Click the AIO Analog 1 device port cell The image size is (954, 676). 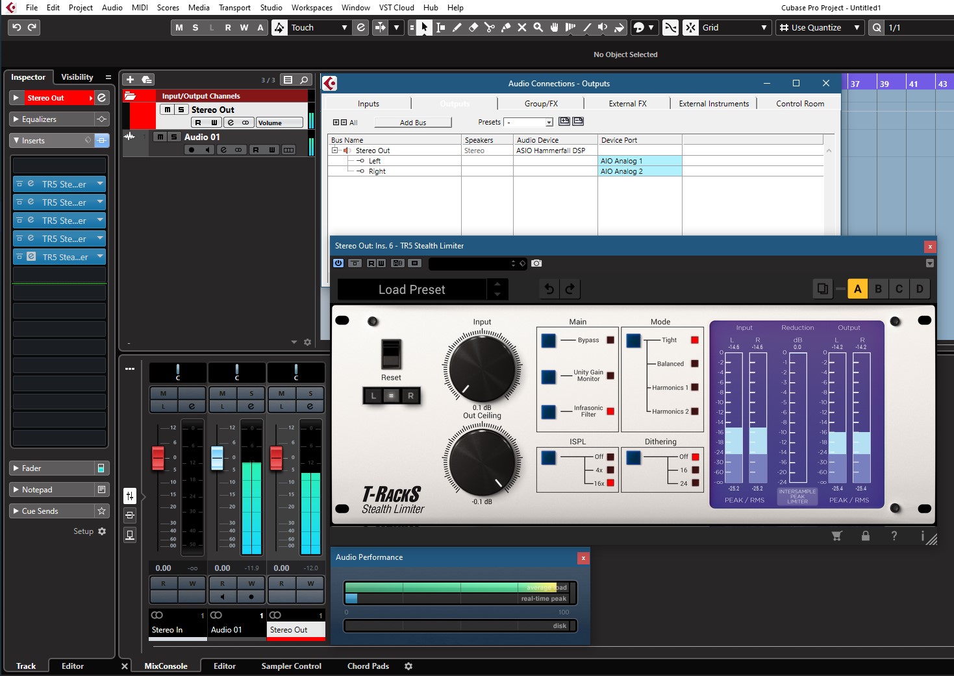coord(640,161)
